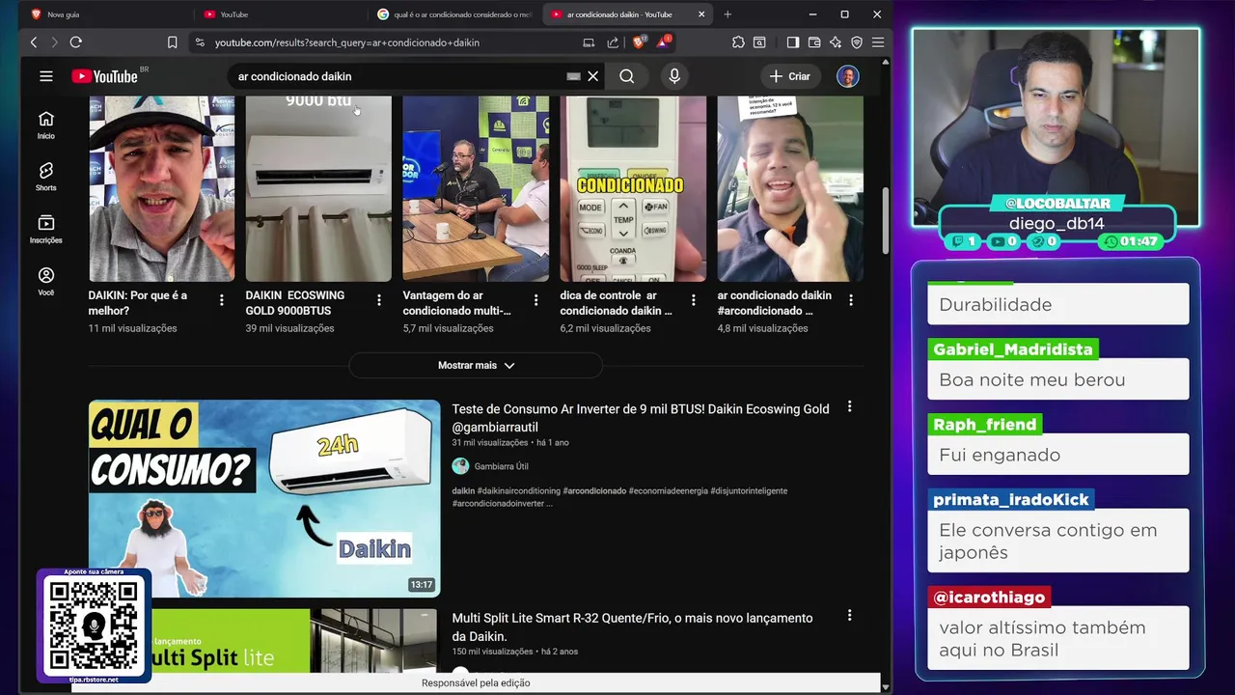The image size is (1235, 695).
Task: Open the Shorts sidebar item
Action: [45, 178]
